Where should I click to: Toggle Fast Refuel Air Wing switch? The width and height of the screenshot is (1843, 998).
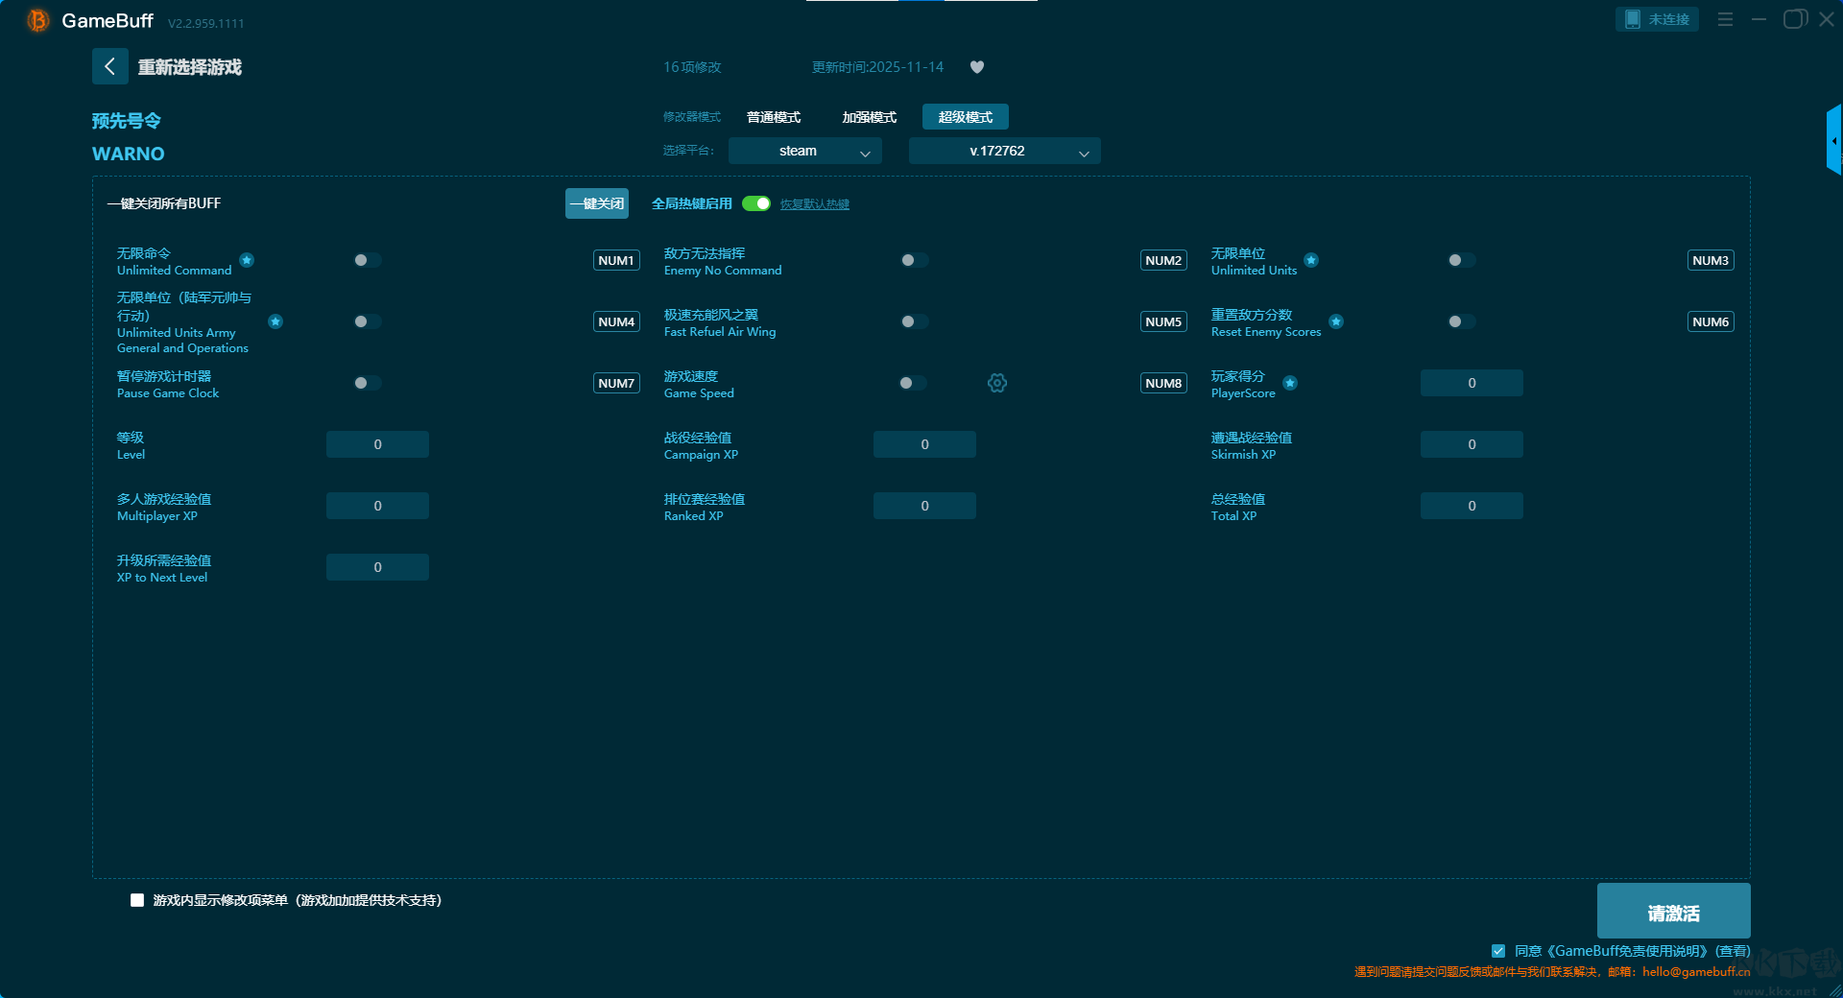[914, 321]
